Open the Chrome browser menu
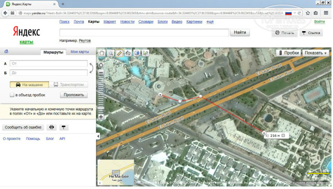This screenshot has height=189, width=333. (326, 13)
